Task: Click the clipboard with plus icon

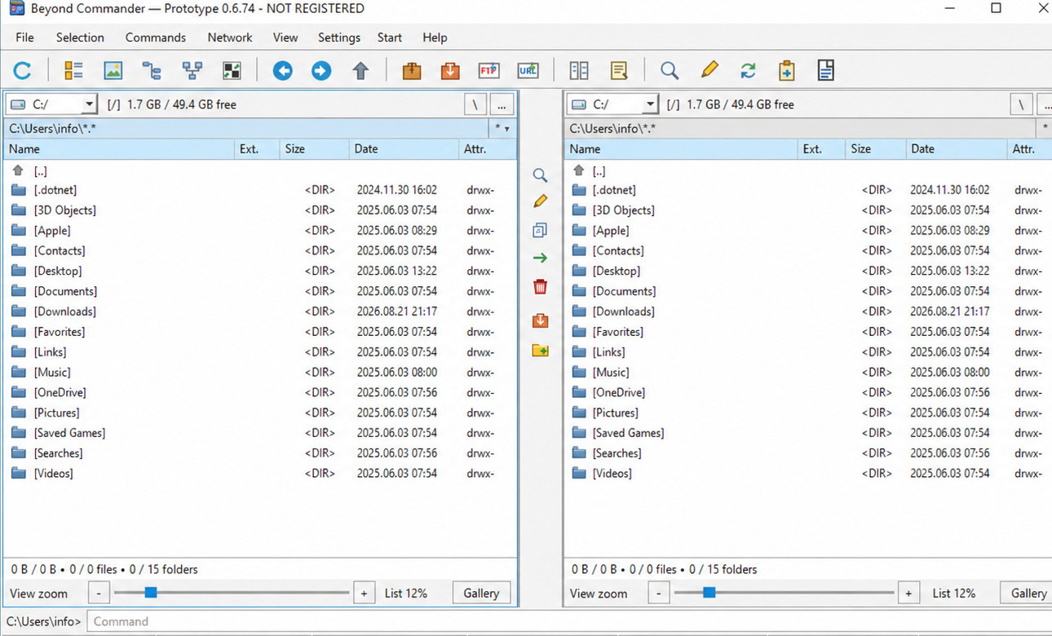Action: coord(786,71)
